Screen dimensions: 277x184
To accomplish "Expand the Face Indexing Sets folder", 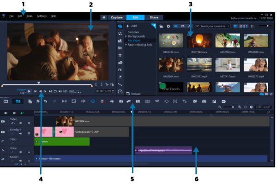I will pyautogui.click(x=126, y=45).
